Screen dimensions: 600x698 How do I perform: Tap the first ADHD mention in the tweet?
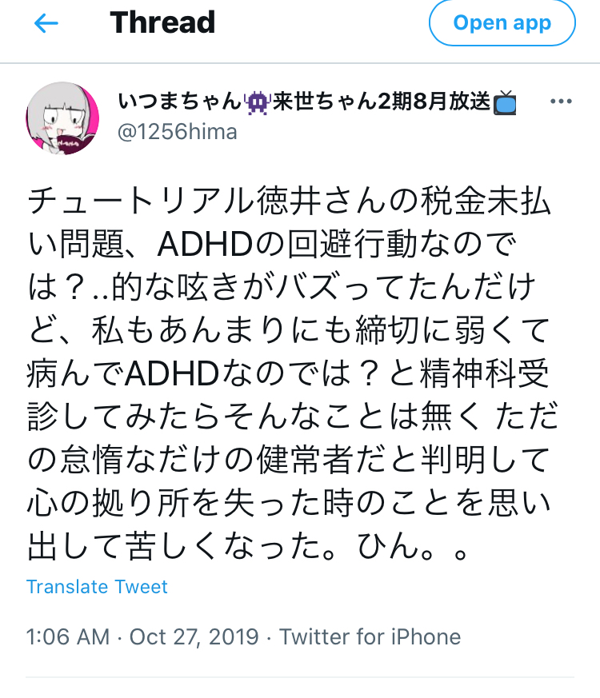pyautogui.click(x=205, y=245)
